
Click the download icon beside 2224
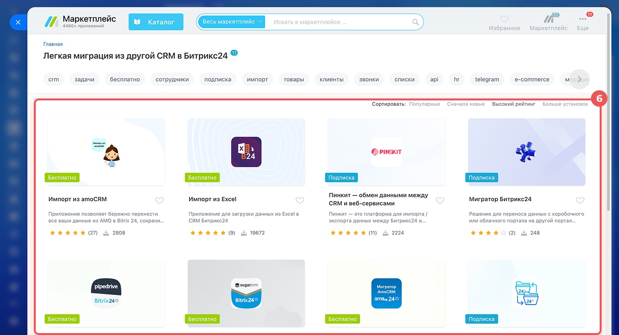pyautogui.click(x=385, y=233)
